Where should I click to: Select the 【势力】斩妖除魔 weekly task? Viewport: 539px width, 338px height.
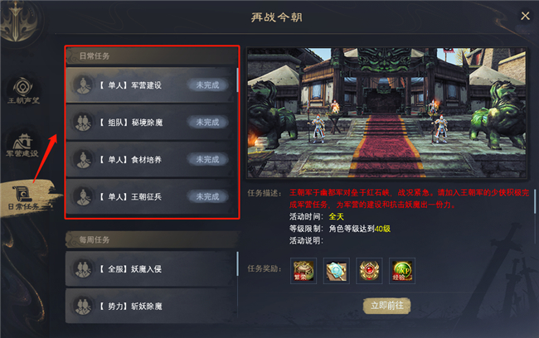point(151,306)
